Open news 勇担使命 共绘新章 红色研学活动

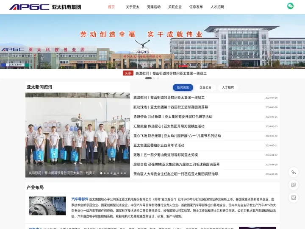(x=173, y=117)
